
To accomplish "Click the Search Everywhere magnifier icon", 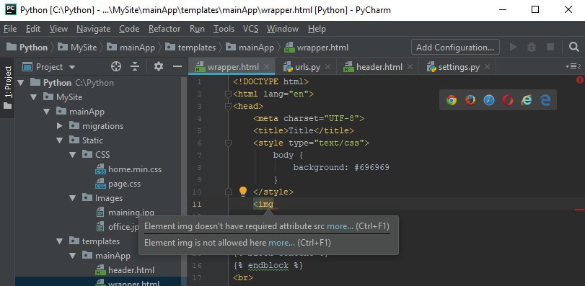I will (573, 47).
